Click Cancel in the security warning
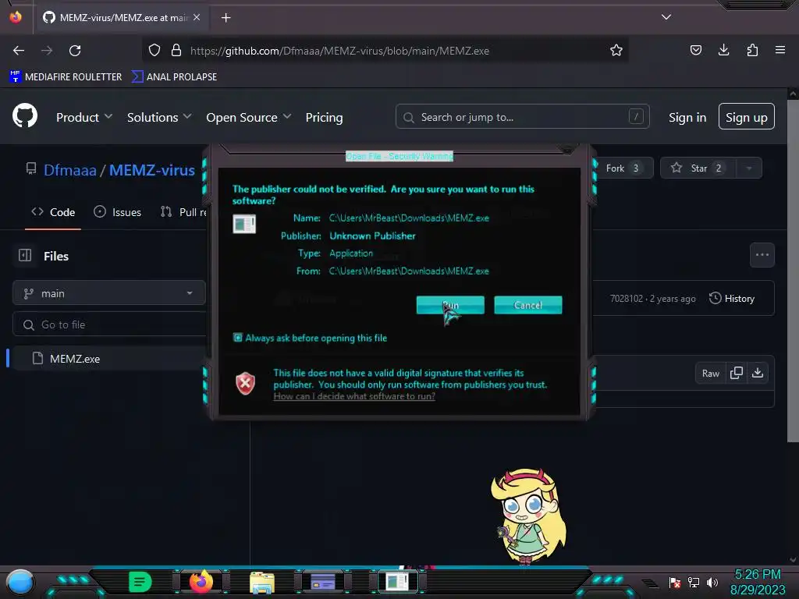This screenshot has width=799, height=599. coord(528,305)
